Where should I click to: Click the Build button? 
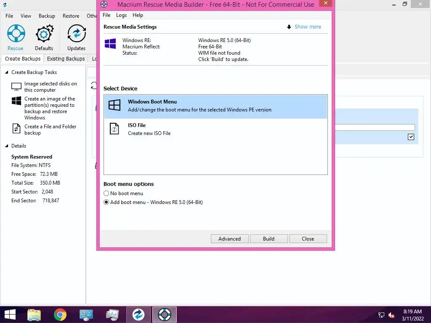pos(269,239)
